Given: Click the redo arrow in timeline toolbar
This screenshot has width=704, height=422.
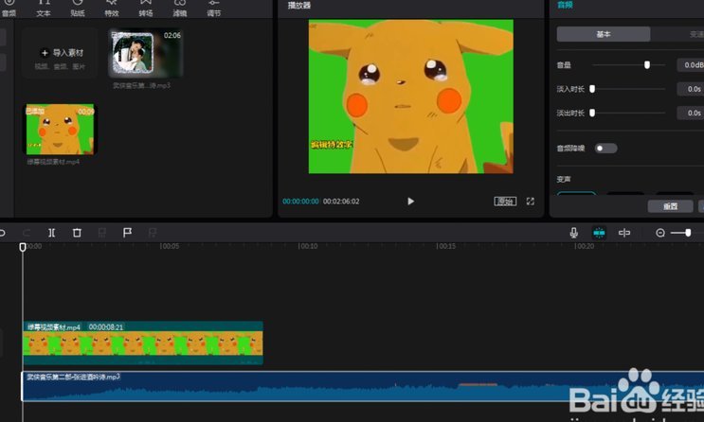Looking at the screenshot, I should click(x=27, y=233).
